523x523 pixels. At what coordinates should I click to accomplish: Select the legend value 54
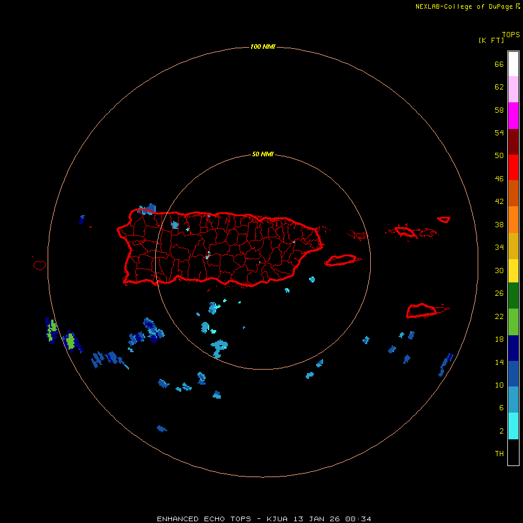(499, 132)
